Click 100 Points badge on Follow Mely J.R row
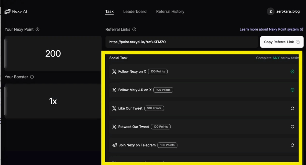Viewport: 306px width, 165px height. click(x=163, y=90)
